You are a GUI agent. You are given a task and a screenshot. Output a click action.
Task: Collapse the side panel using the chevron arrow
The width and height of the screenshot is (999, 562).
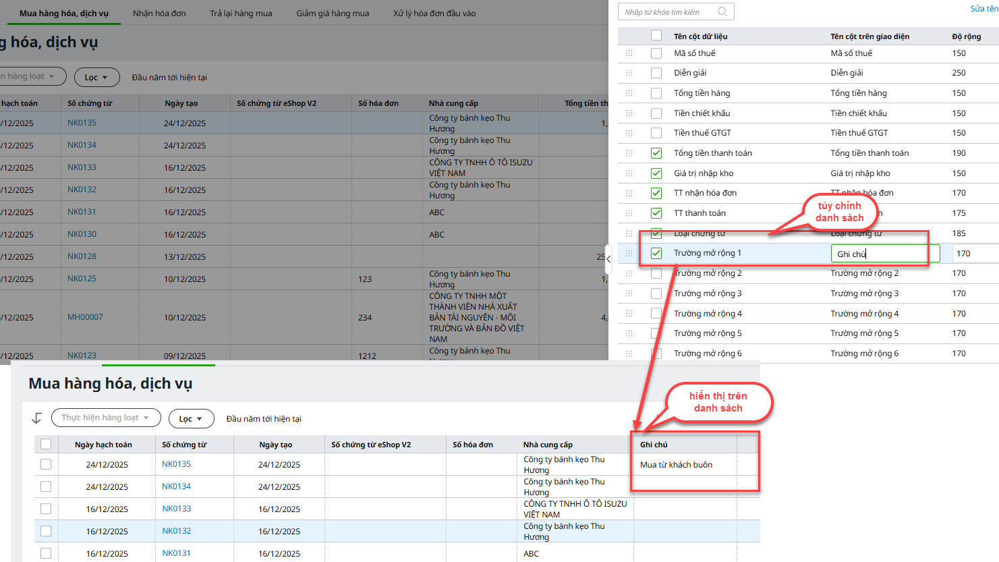pos(608,259)
